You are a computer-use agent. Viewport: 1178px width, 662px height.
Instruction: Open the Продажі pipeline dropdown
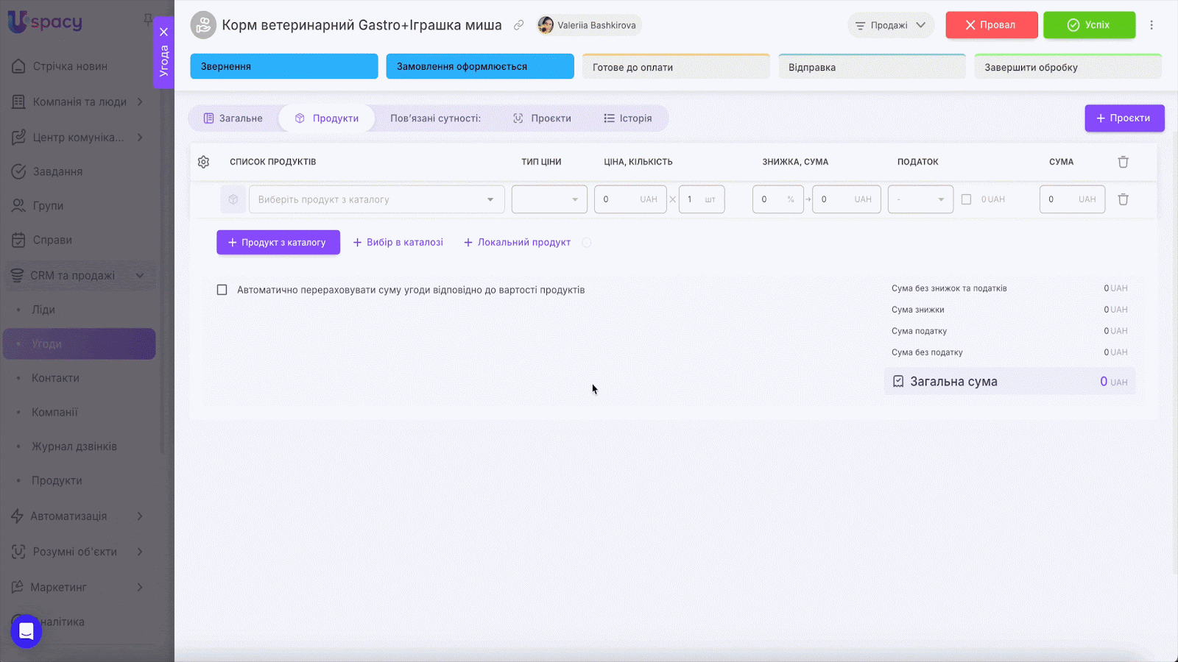point(890,25)
